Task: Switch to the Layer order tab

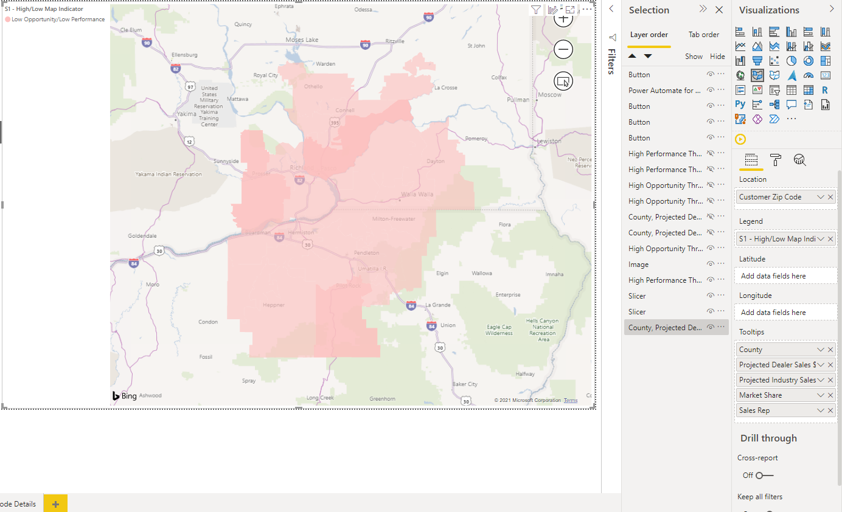Action: pos(649,35)
